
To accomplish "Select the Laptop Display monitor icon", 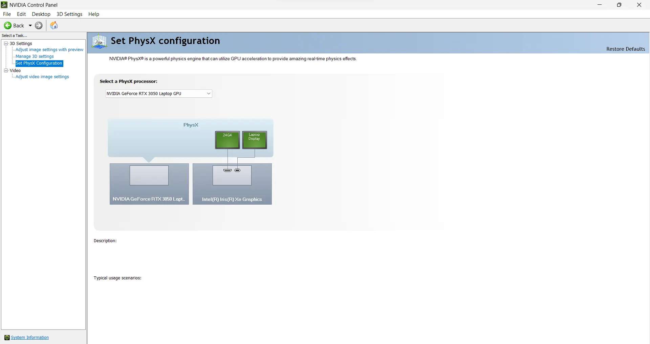I will (255, 140).
